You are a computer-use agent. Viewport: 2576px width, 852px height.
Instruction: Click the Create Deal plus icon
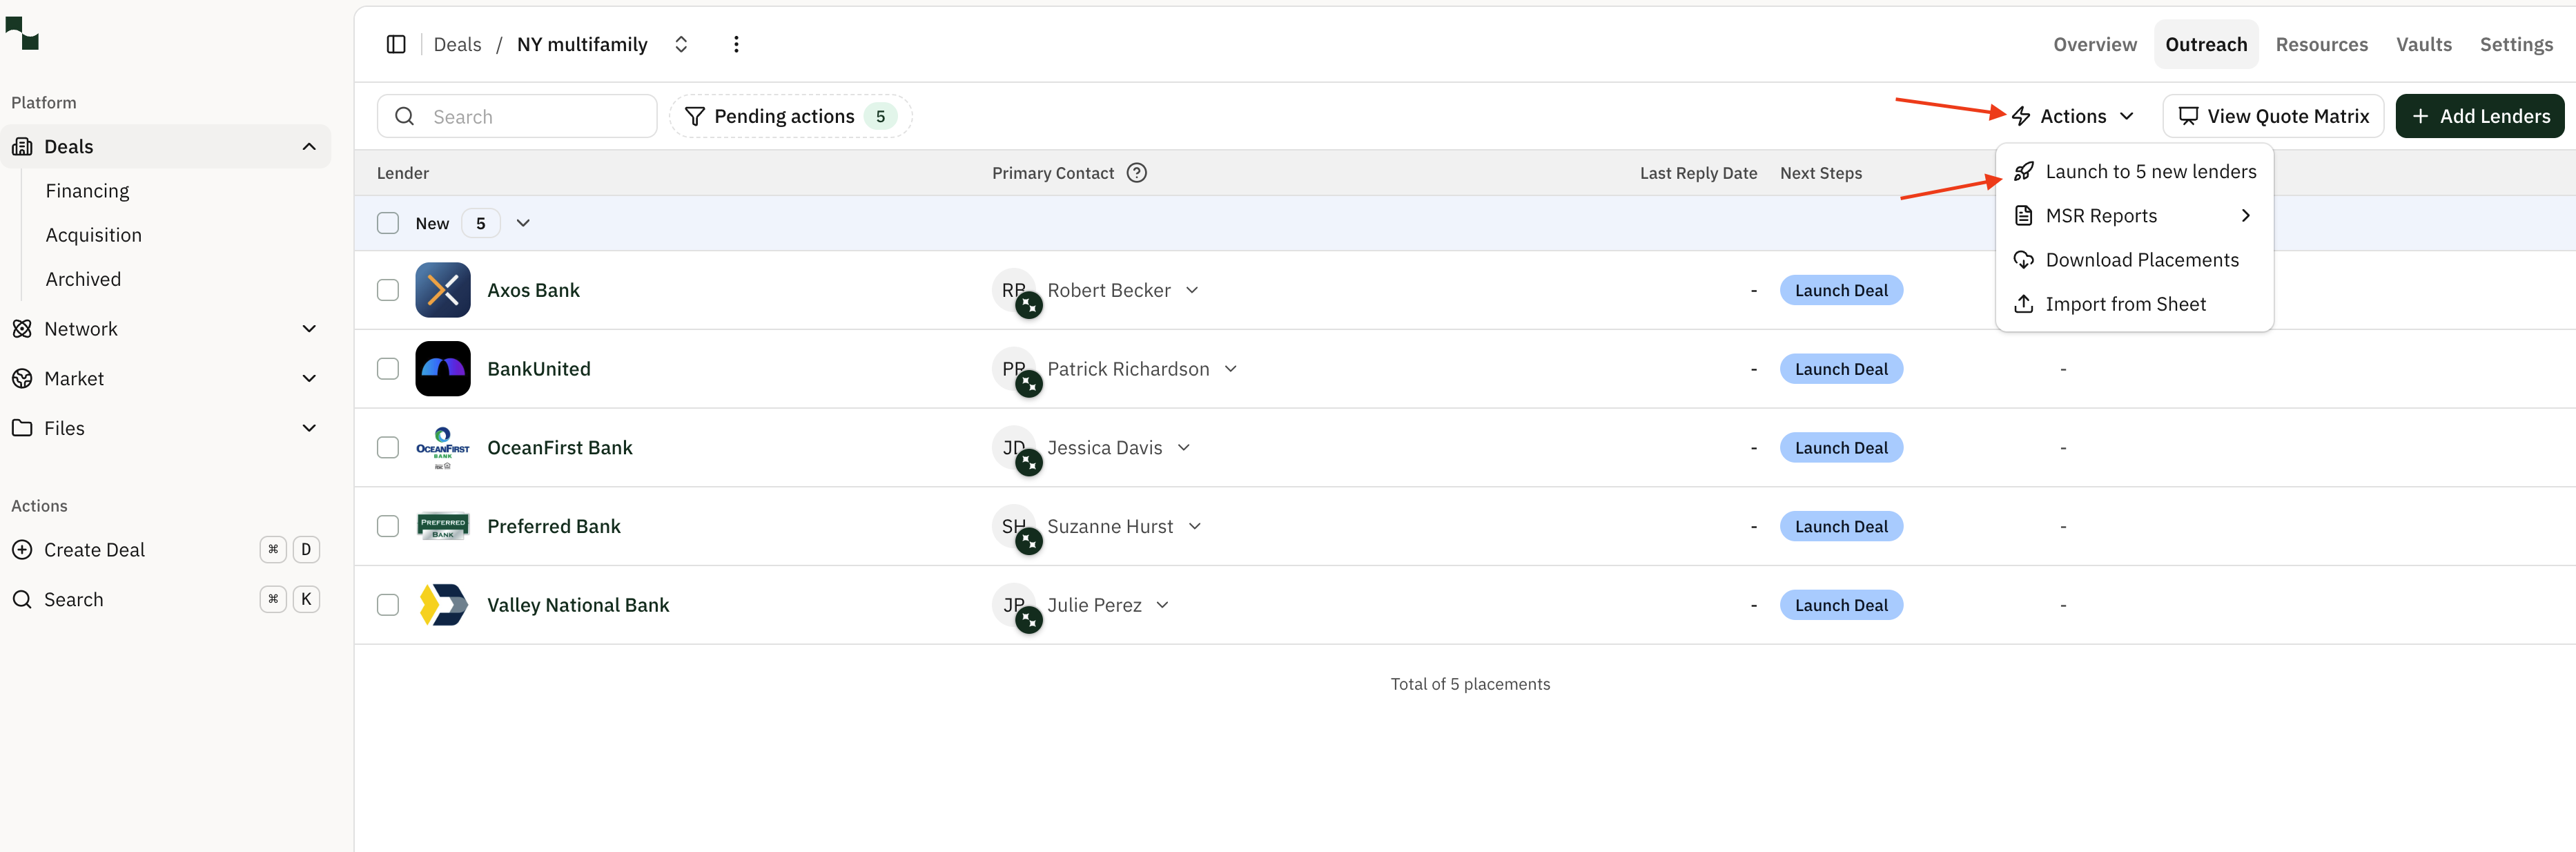(x=23, y=549)
